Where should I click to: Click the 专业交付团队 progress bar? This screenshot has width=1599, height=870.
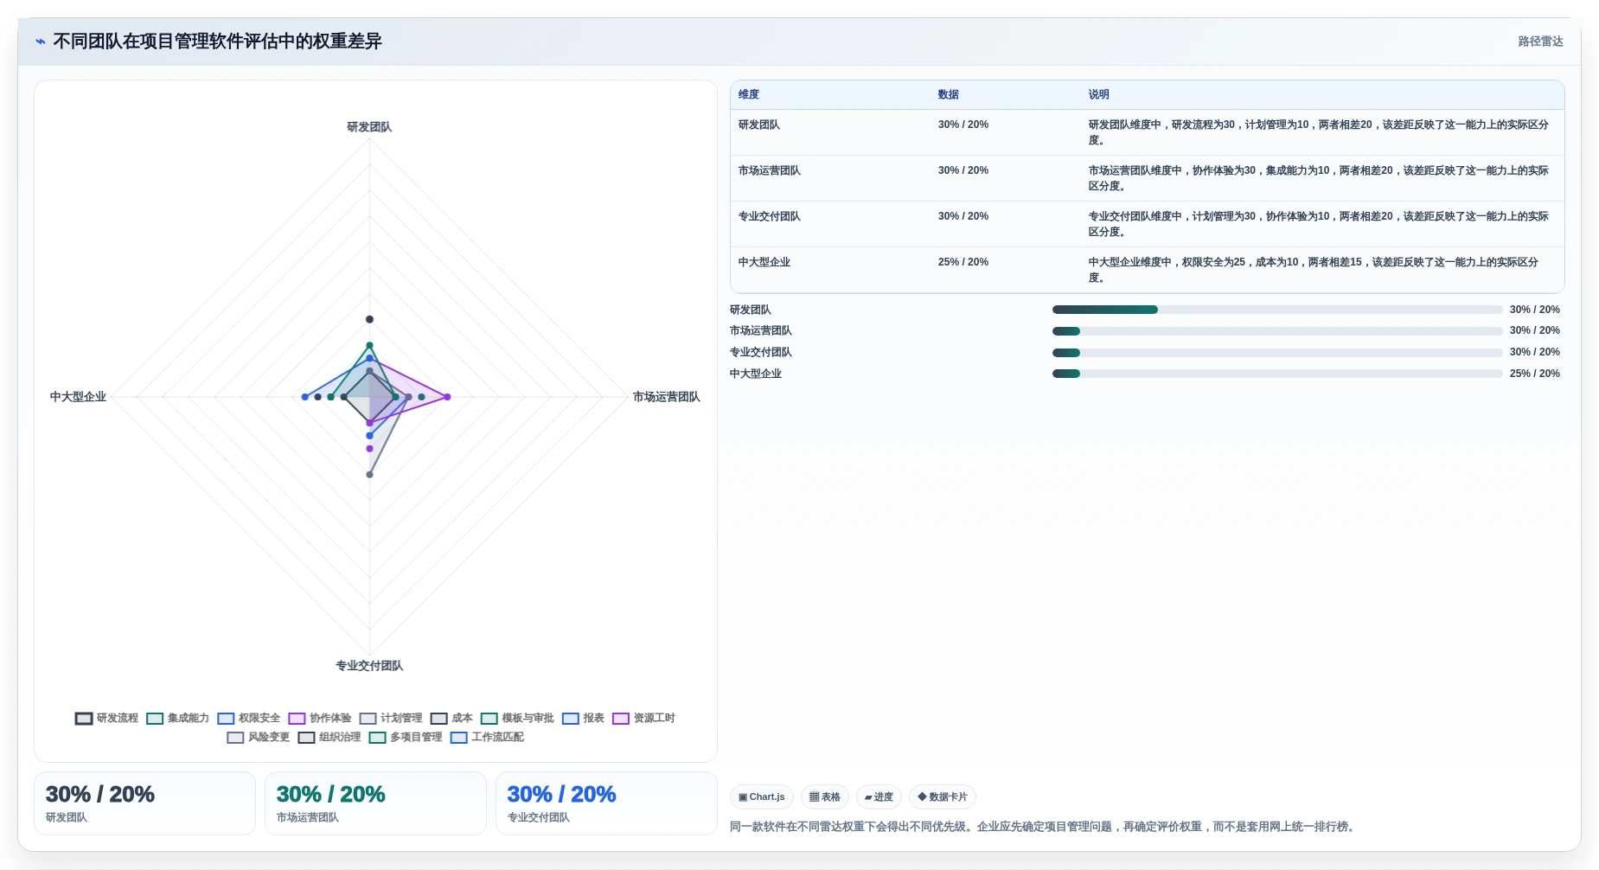1277,353
